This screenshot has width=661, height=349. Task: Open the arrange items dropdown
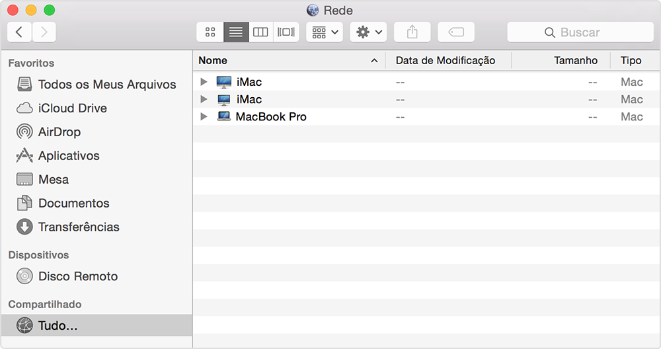325,32
